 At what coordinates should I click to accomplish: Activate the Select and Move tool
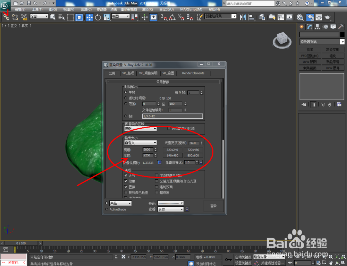(x=90, y=17)
